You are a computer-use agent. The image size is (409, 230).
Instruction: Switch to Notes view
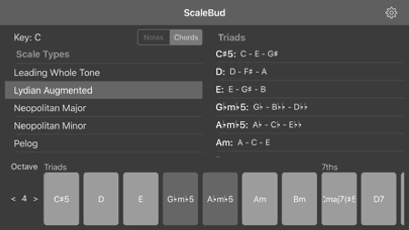coord(153,38)
